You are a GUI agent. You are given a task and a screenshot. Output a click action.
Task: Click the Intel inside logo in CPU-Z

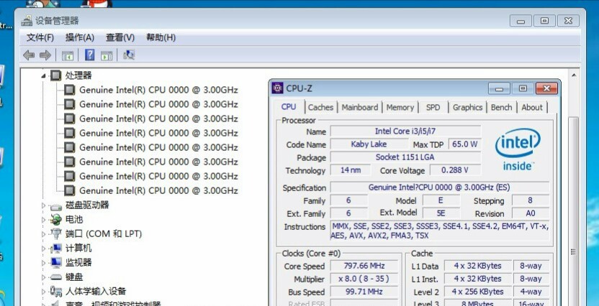coord(518,149)
